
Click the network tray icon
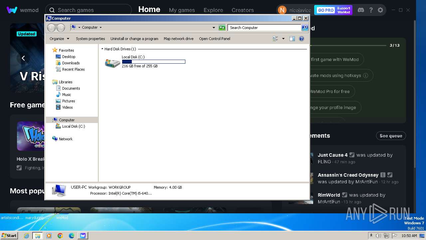(386, 236)
